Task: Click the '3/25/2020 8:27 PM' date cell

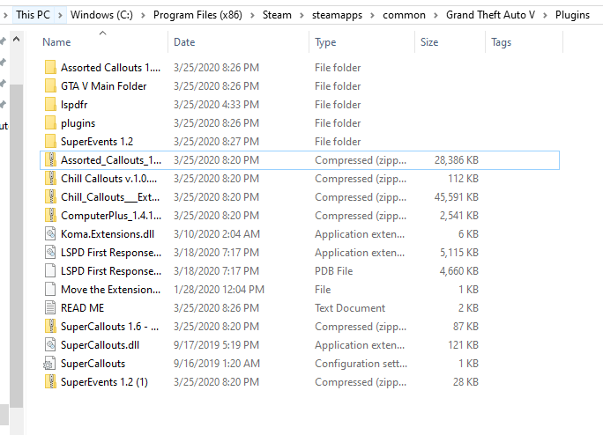Action: [216, 142]
